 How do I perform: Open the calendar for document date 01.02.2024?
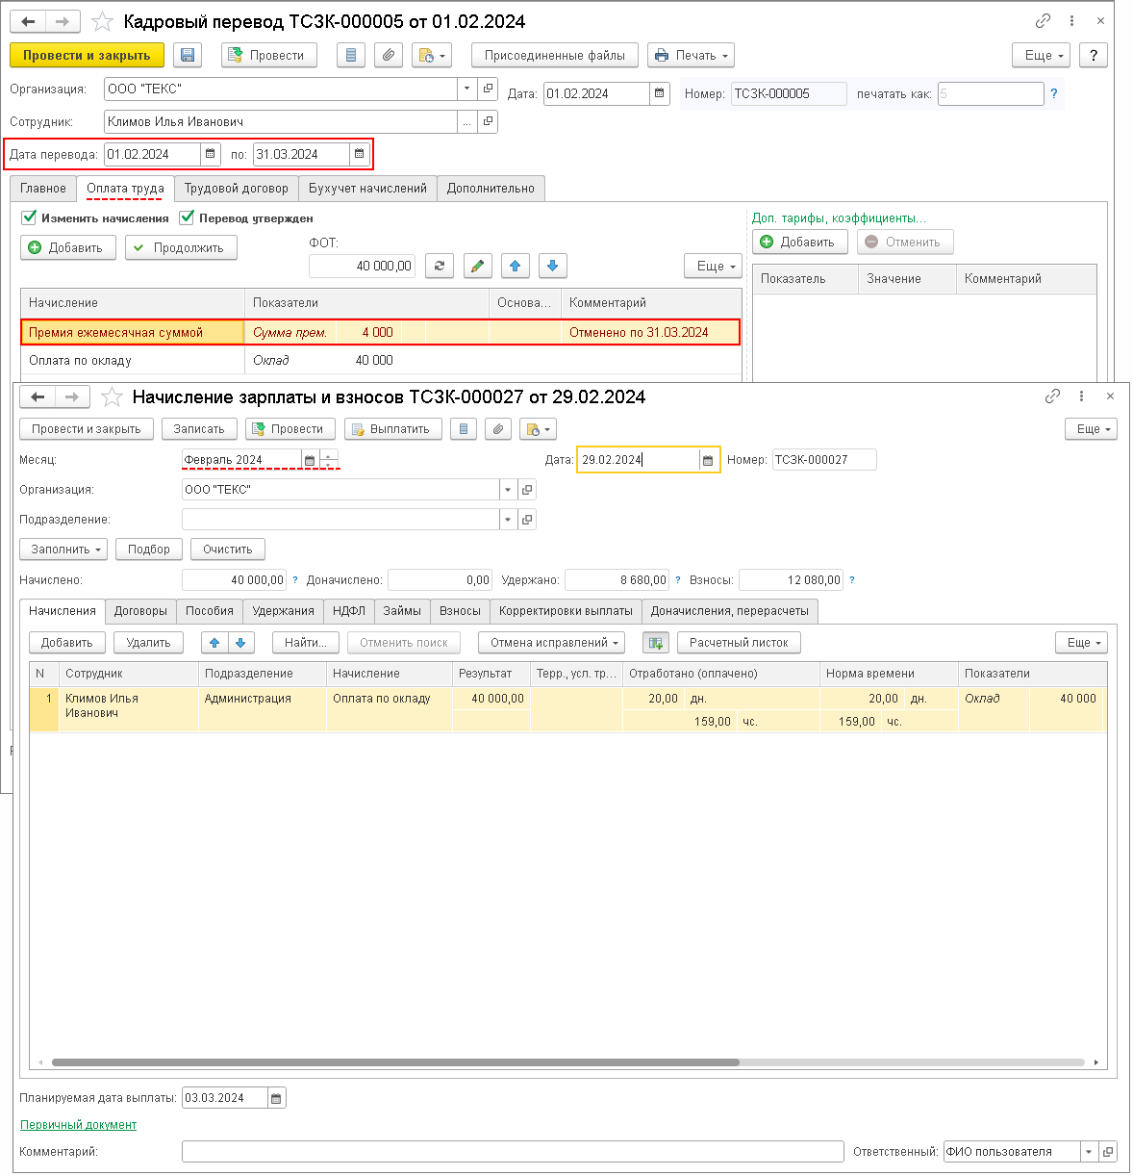(659, 93)
